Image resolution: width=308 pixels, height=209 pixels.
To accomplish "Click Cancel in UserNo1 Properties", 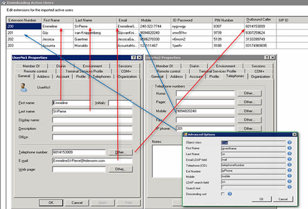I will click(77, 203).
